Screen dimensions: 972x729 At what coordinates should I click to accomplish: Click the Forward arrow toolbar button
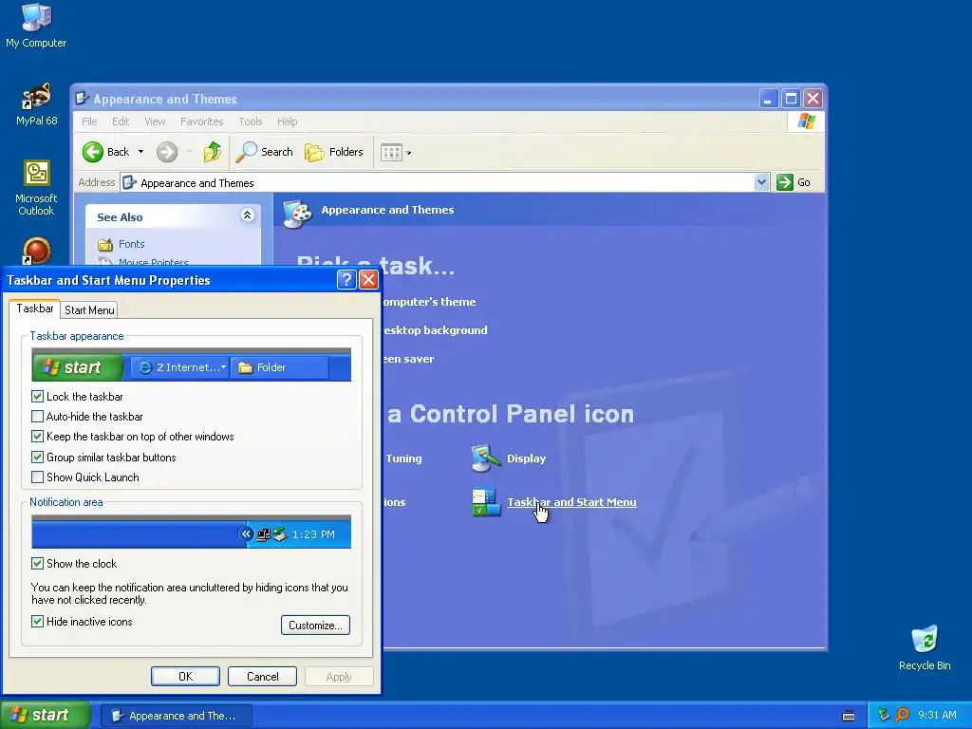click(167, 152)
